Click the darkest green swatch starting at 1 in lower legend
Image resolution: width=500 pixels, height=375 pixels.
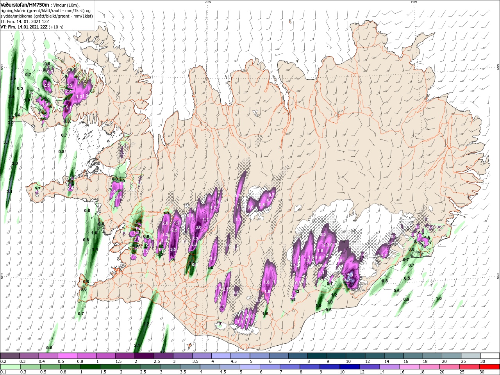point(90,367)
